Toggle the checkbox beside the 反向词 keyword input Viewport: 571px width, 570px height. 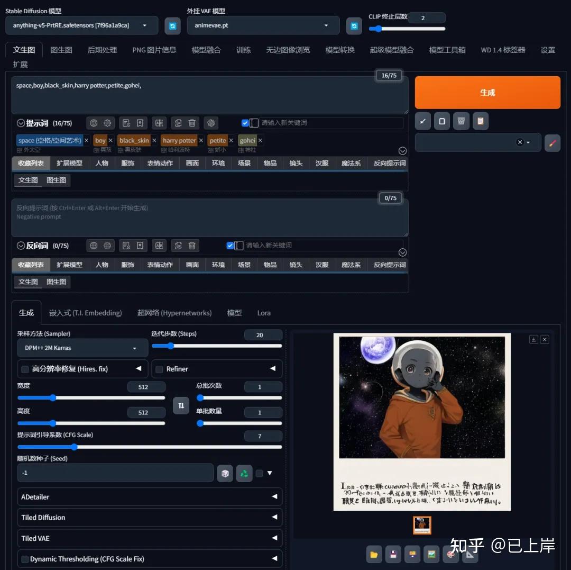pyautogui.click(x=230, y=246)
